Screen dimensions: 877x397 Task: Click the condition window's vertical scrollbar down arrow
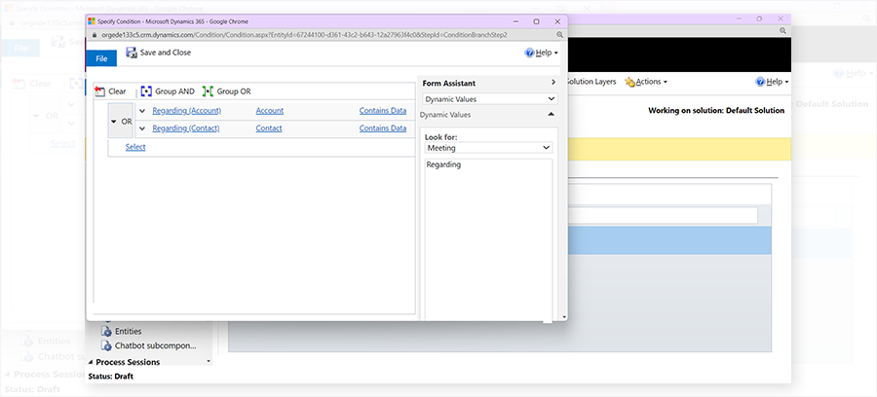click(x=564, y=317)
